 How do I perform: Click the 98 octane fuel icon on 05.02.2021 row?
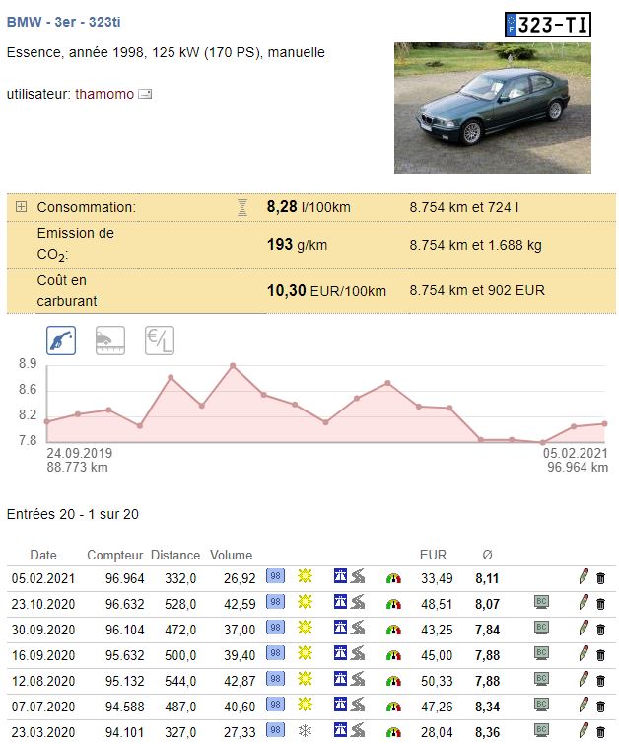pyautogui.click(x=275, y=576)
